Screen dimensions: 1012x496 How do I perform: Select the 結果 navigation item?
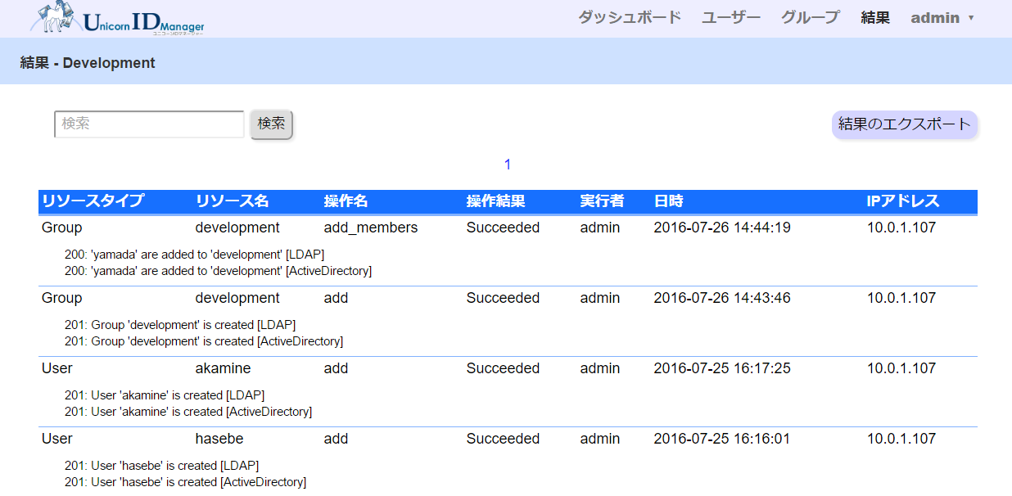[875, 17]
